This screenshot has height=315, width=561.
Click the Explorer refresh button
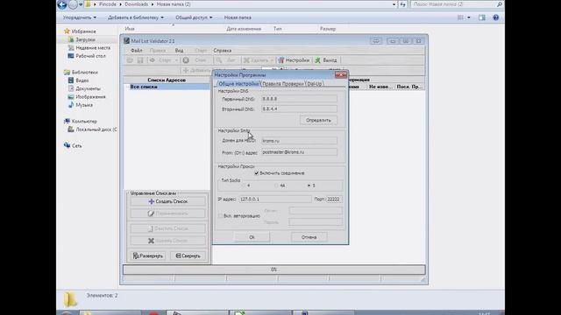(x=403, y=4)
